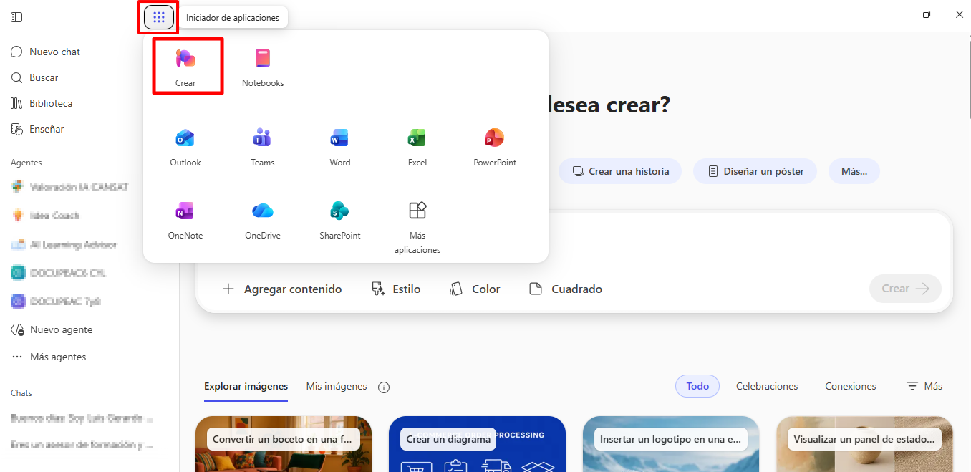This screenshot has height=472, width=971.
Task: Launch Excel from the app launcher
Action: pyautogui.click(x=417, y=148)
